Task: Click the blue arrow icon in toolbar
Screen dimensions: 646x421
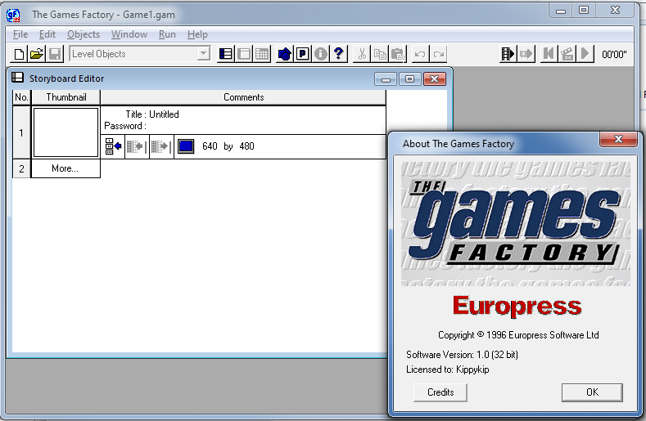Action: [x=284, y=54]
